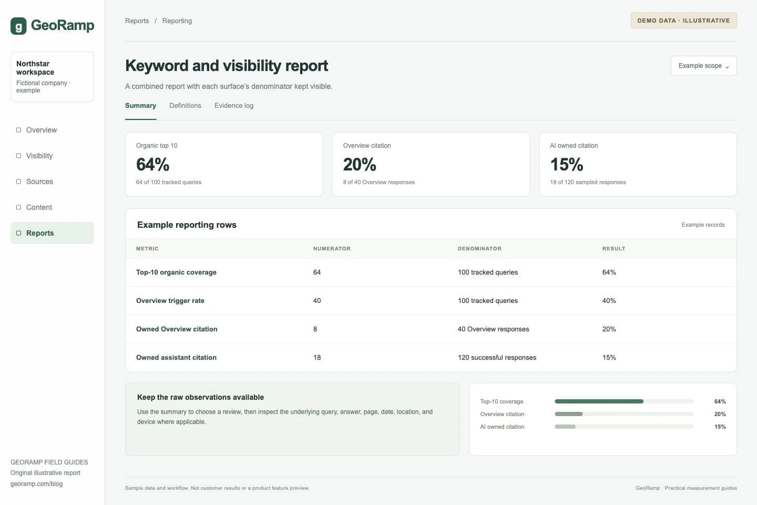Select the Northstar workspace card
The width and height of the screenshot is (757, 505).
[52, 77]
